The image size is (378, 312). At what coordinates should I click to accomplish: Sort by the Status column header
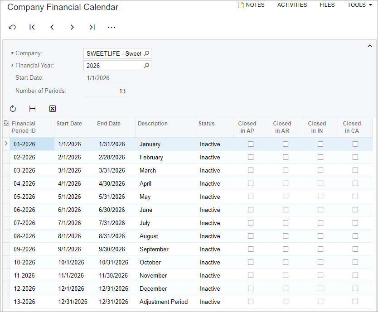(207, 124)
